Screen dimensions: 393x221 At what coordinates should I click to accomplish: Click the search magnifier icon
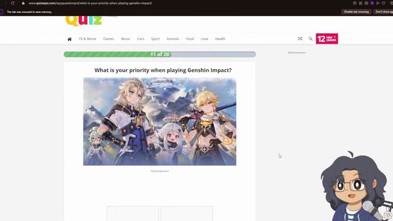[311, 39]
